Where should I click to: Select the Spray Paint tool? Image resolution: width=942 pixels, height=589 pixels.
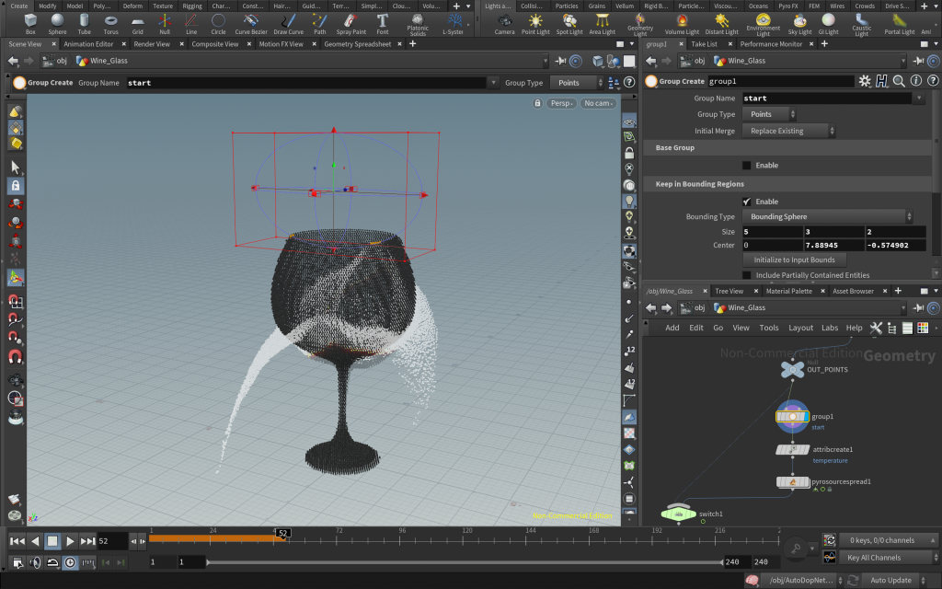350,24
